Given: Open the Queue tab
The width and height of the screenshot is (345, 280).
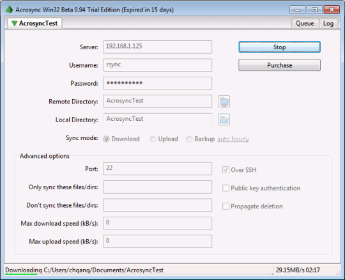Looking at the screenshot, I should pos(305,23).
